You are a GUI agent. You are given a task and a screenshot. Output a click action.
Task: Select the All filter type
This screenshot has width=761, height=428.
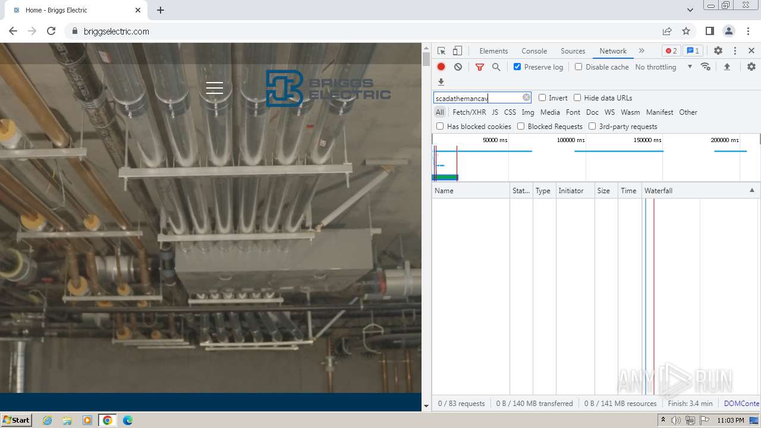[439, 112]
